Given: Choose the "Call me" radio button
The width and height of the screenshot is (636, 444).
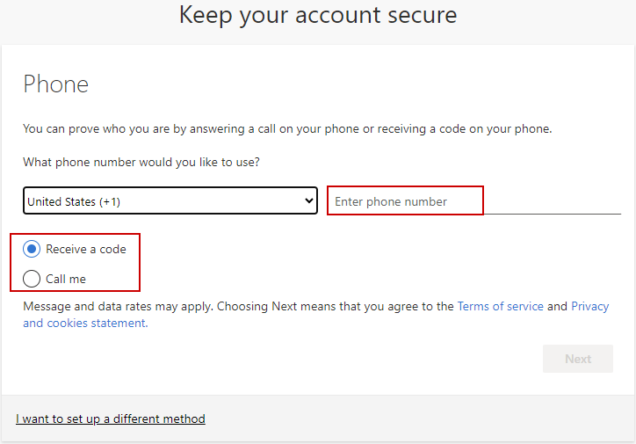Looking at the screenshot, I should point(33,279).
